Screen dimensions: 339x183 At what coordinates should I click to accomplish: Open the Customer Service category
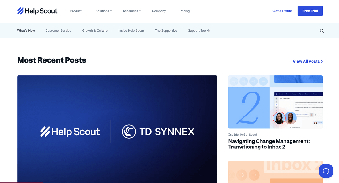point(58,31)
